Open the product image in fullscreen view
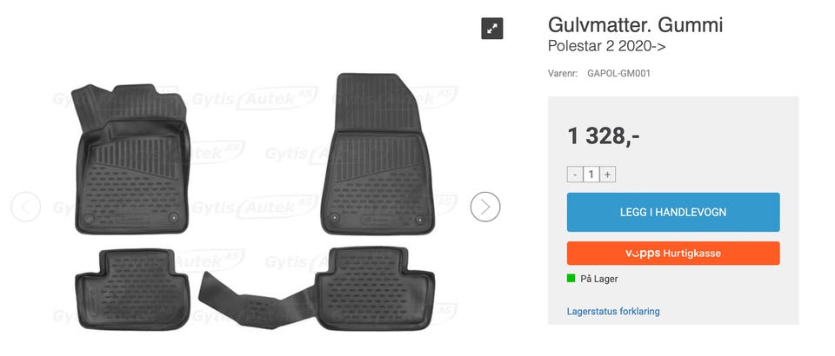 [492, 29]
